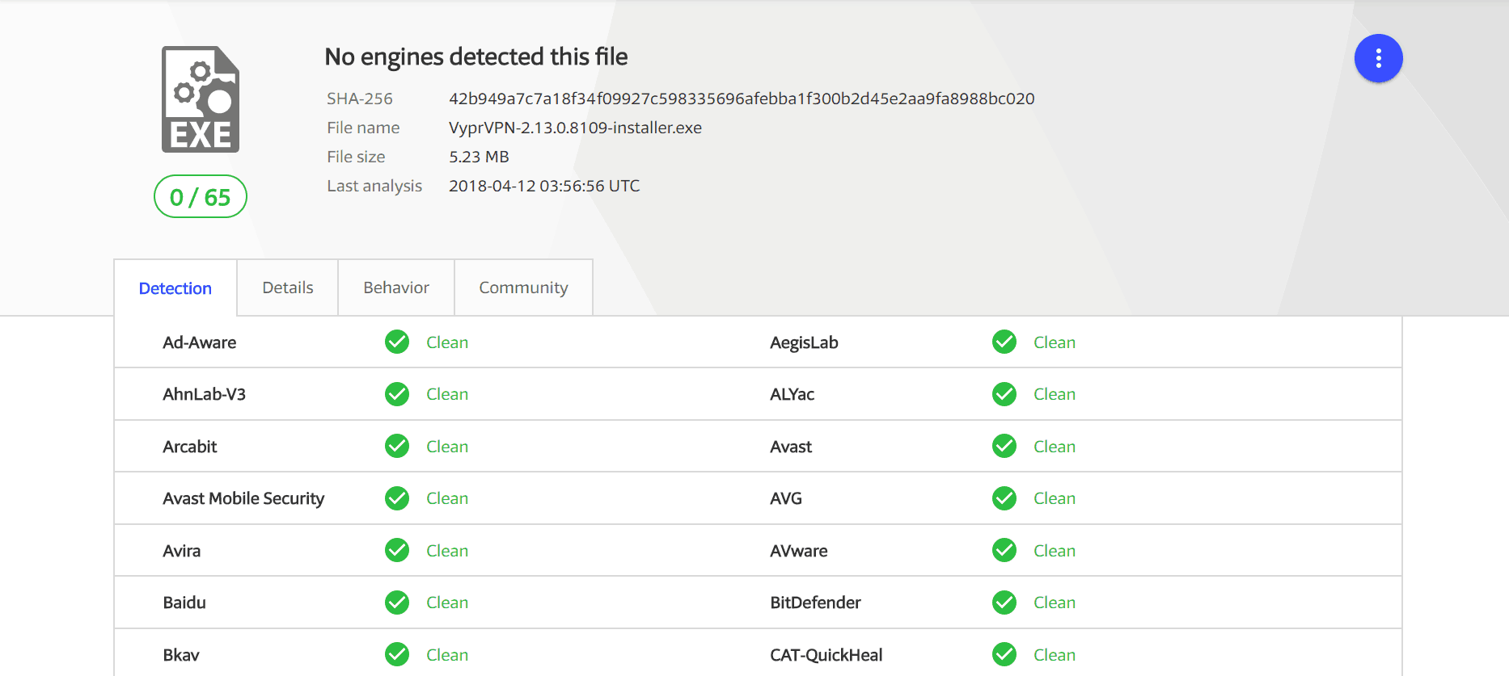Click the green checkmark for AVG

pyautogui.click(x=1004, y=498)
